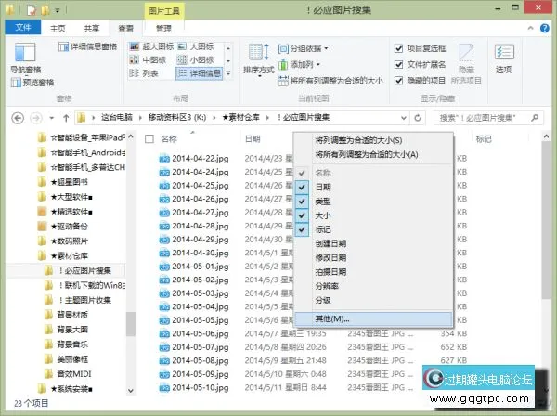Click the properties icon in title bar
This screenshot has width=557, height=416.
point(32,10)
